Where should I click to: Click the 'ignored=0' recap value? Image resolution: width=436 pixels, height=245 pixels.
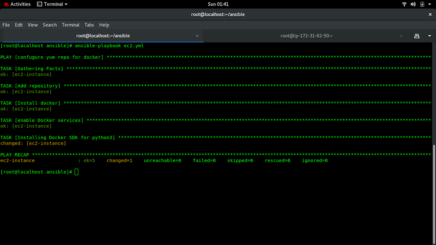315,160
